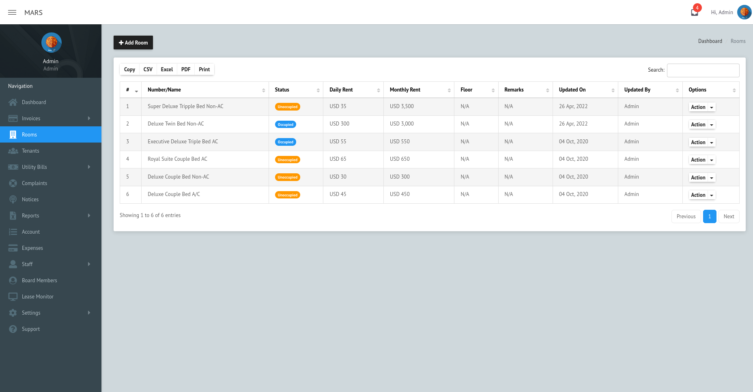Open Complaints via its sidebar icon
Screen dimensions: 753x392
pyautogui.click(x=13, y=183)
